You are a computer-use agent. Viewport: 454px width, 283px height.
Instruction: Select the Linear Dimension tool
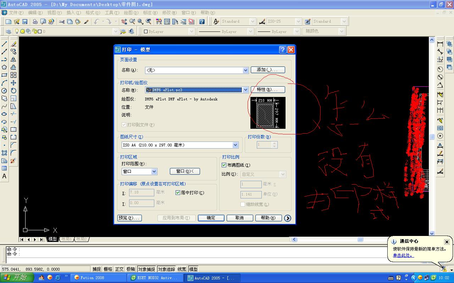click(440, 44)
